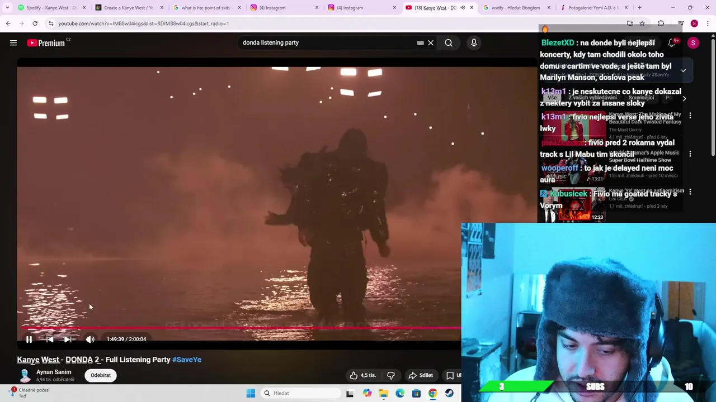This screenshot has height=402, width=716.
Task: Open the Aynan Sanim channel name
Action: tap(54, 372)
